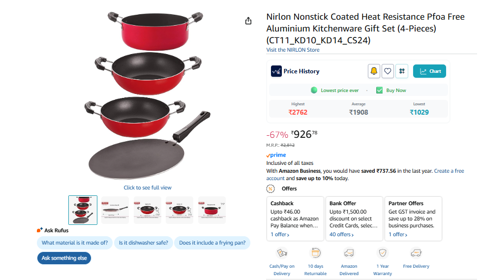
Task: Enable price alert bell icon
Action: click(x=374, y=71)
